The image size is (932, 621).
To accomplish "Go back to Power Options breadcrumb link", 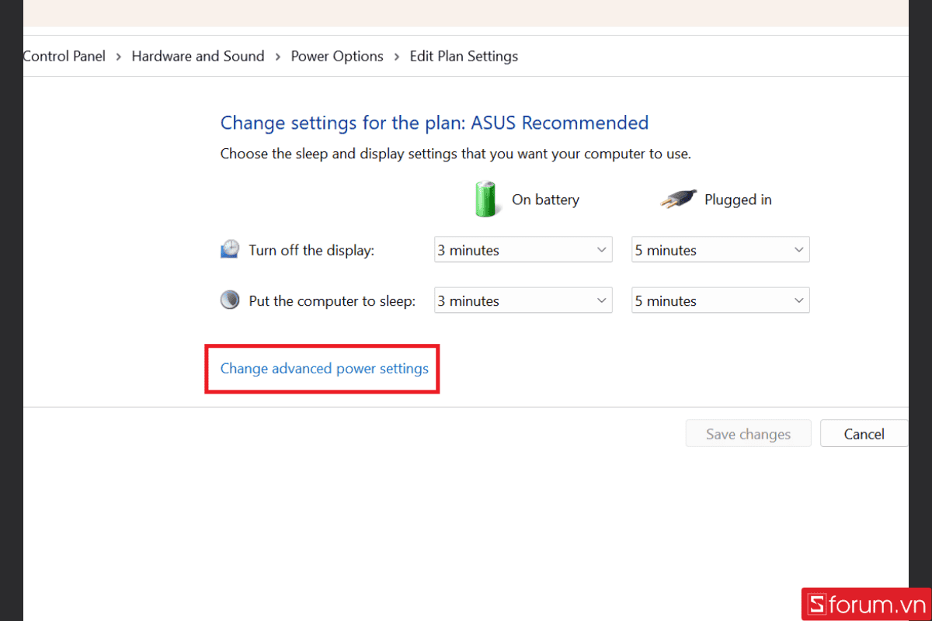I will tap(336, 56).
